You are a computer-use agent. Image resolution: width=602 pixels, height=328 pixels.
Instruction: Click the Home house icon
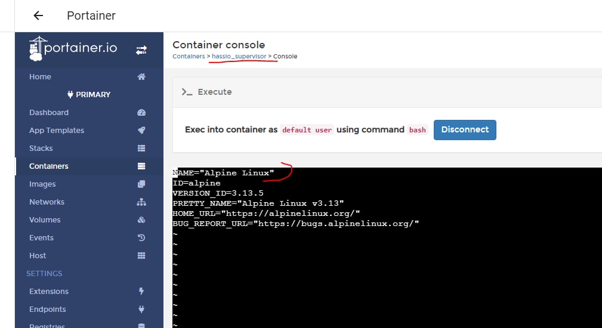[x=141, y=77]
